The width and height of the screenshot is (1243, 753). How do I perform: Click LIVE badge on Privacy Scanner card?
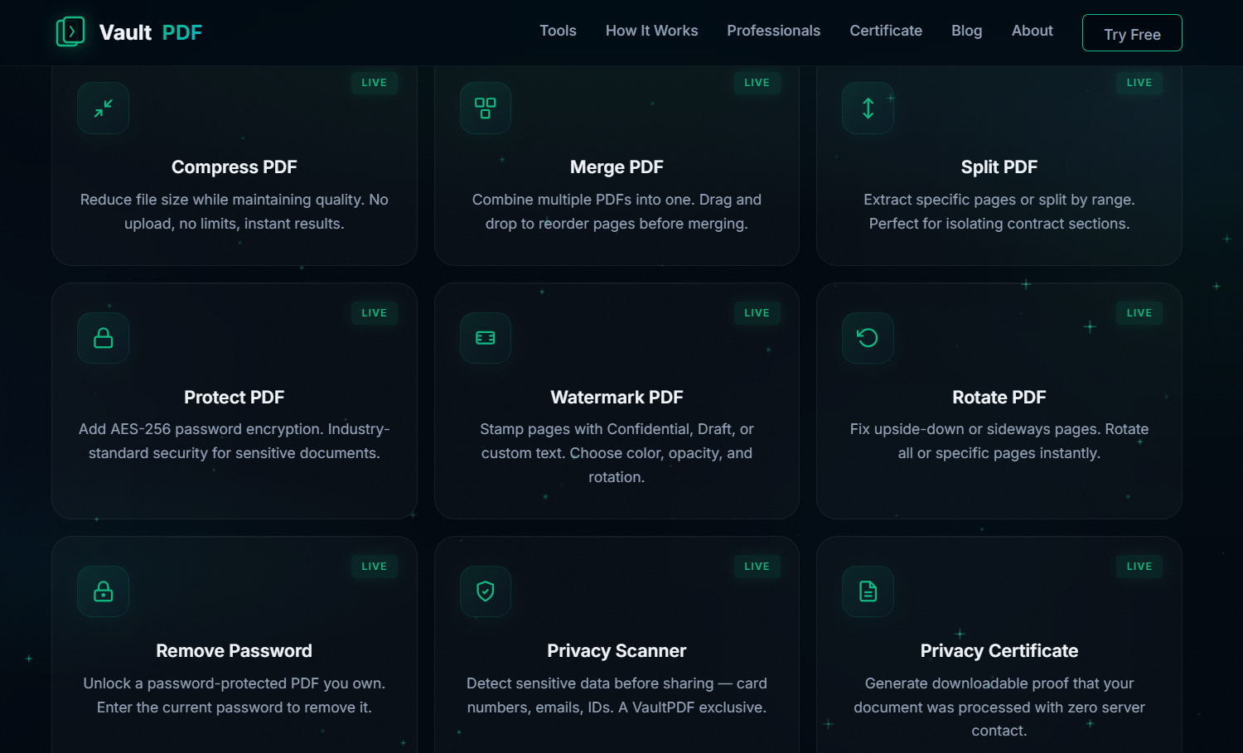[757, 567]
